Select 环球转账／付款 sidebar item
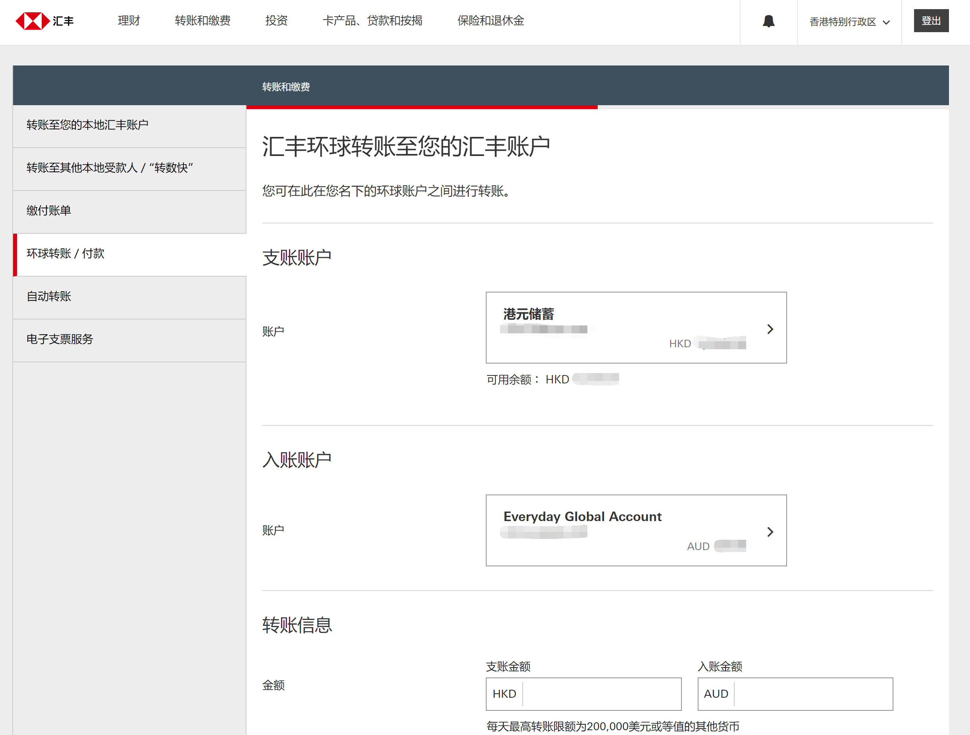 tap(65, 254)
